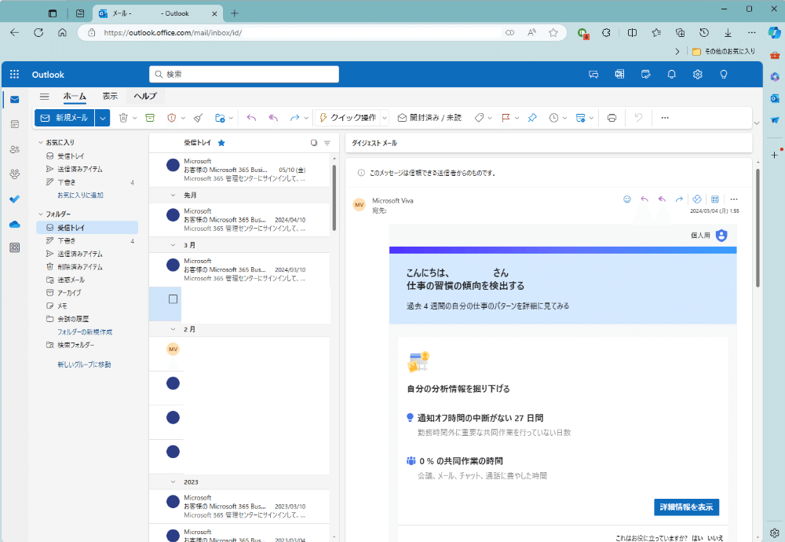Click the Archive icon in toolbar
This screenshot has width=785, height=542.
point(150,118)
